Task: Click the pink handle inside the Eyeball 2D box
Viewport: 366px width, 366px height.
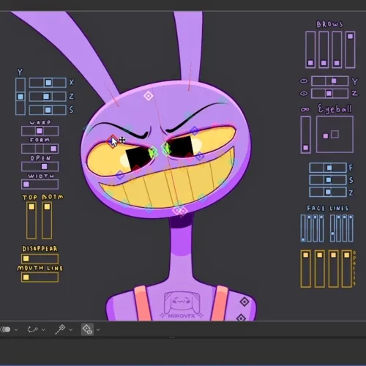Action: tap(326, 136)
